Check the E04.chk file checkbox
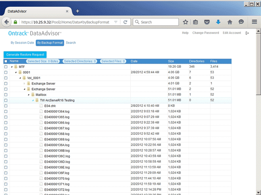This screenshot has width=261, height=195. (6, 106)
